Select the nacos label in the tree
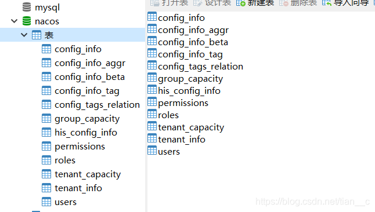 47,21
